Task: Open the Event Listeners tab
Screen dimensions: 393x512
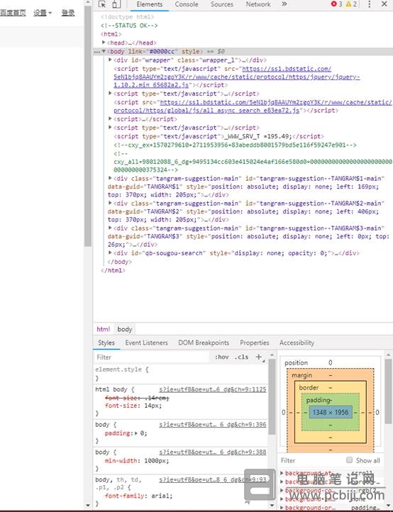Action: (146, 343)
